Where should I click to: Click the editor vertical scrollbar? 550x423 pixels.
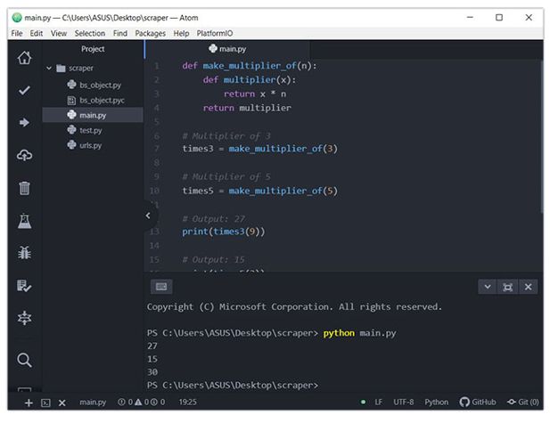click(x=541, y=136)
